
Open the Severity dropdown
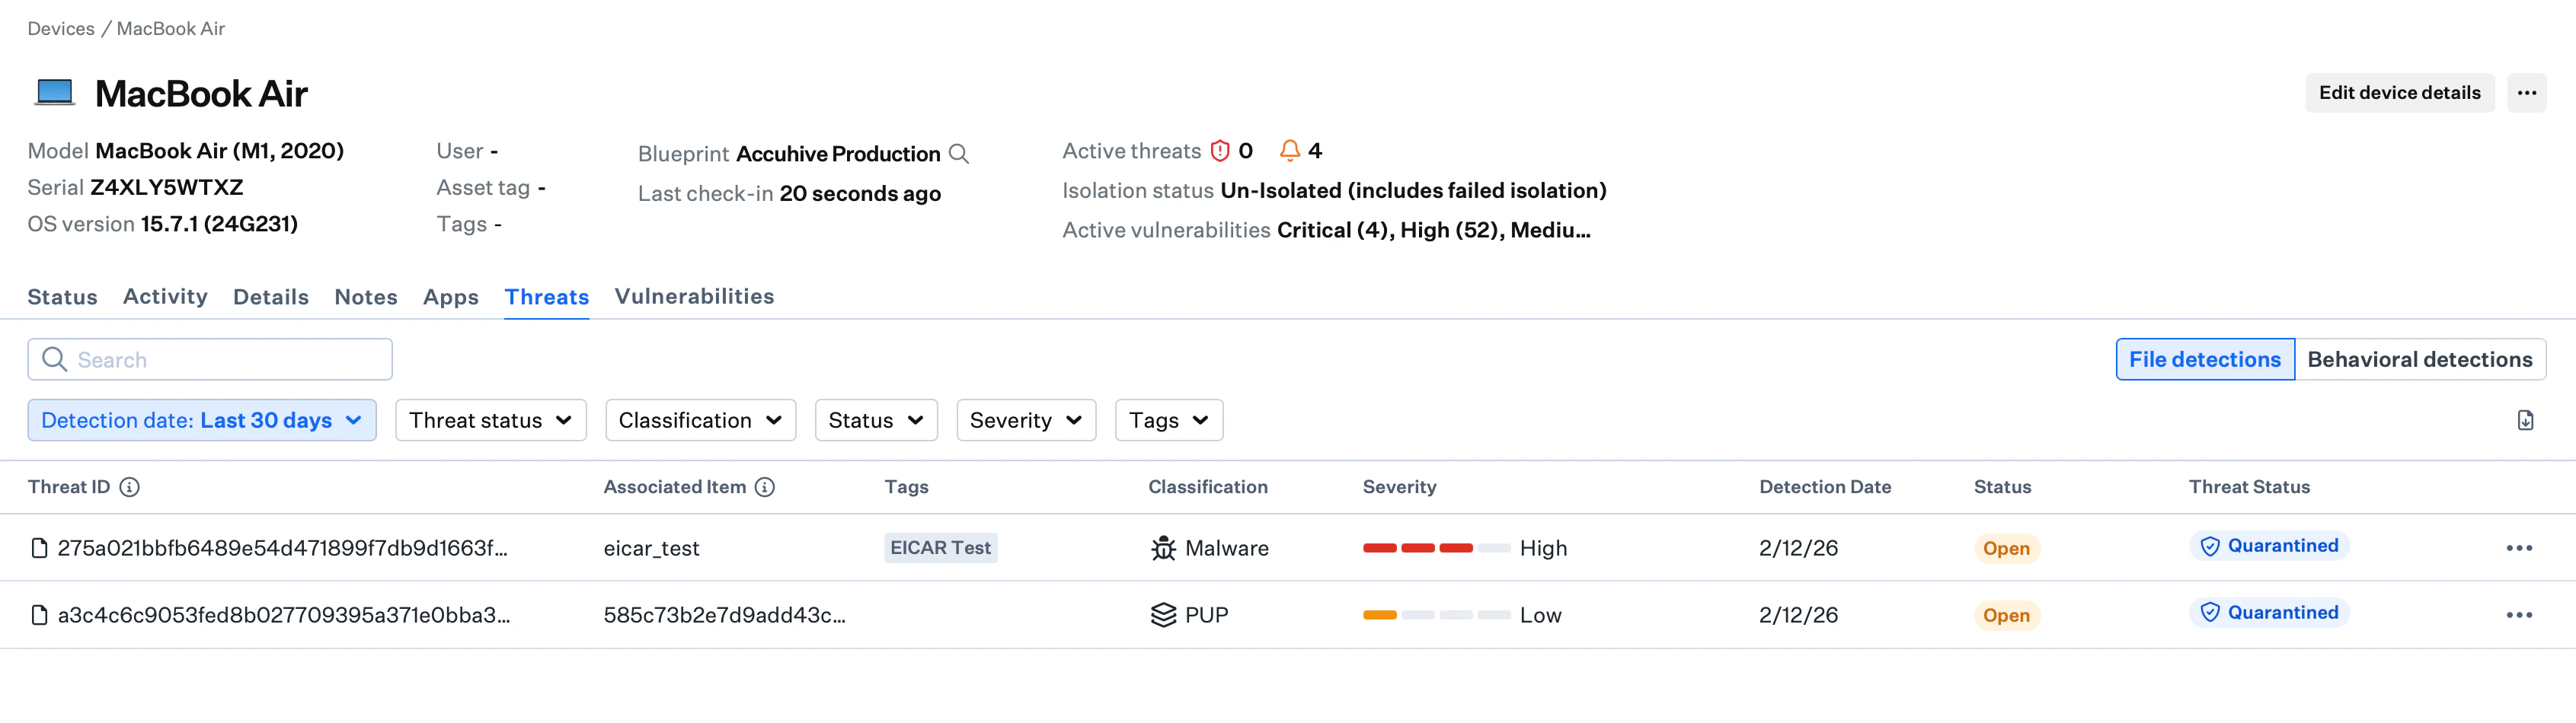(1025, 419)
